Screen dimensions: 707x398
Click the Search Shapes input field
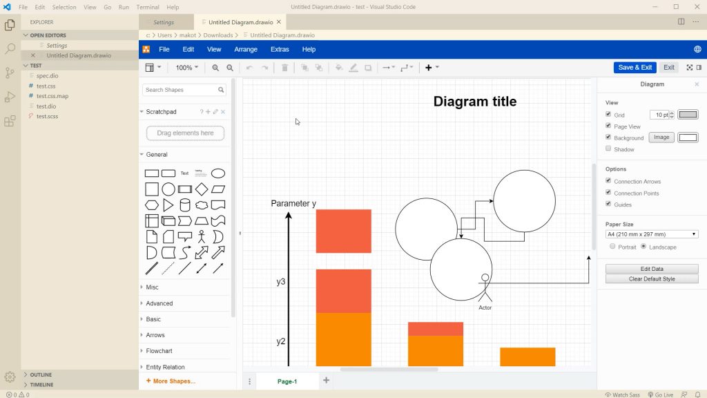tap(180, 90)
